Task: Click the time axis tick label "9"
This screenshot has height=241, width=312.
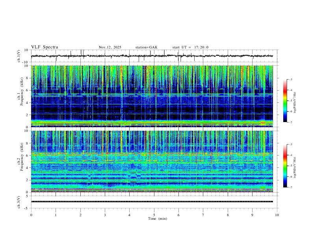Action: click(x=252, y=215)
